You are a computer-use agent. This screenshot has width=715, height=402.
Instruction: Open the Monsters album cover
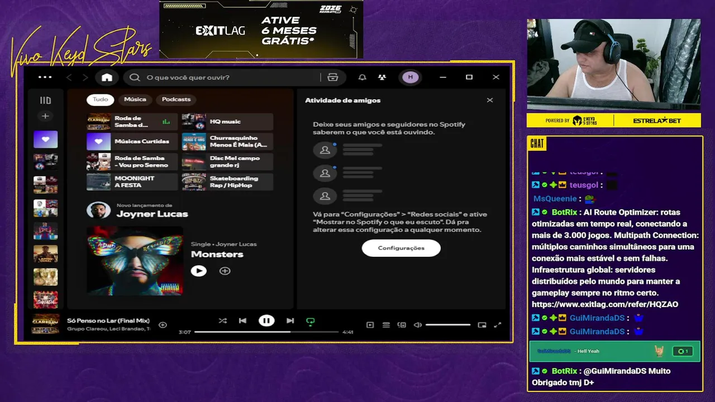pos(135,260)
